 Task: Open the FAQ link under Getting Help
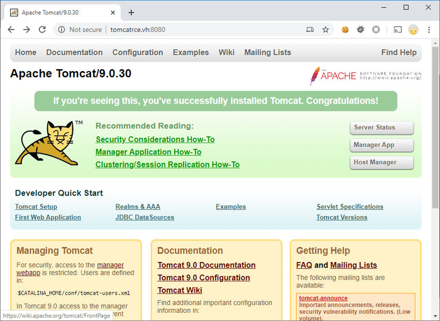pos(304,265)
